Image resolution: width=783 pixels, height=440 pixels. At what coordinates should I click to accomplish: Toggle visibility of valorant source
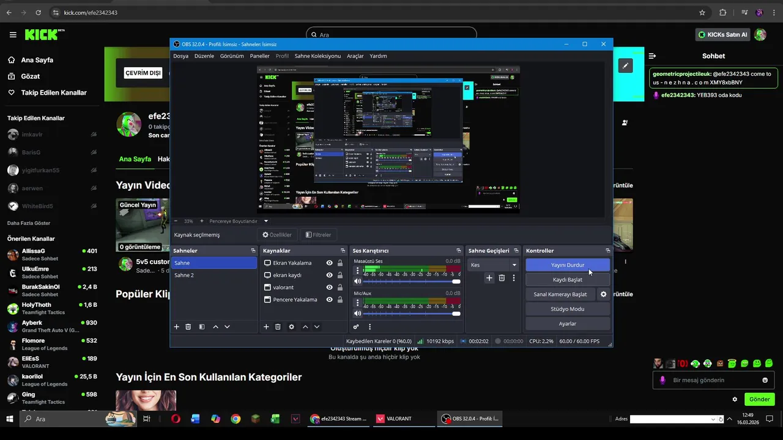click(x=329, y=287)
